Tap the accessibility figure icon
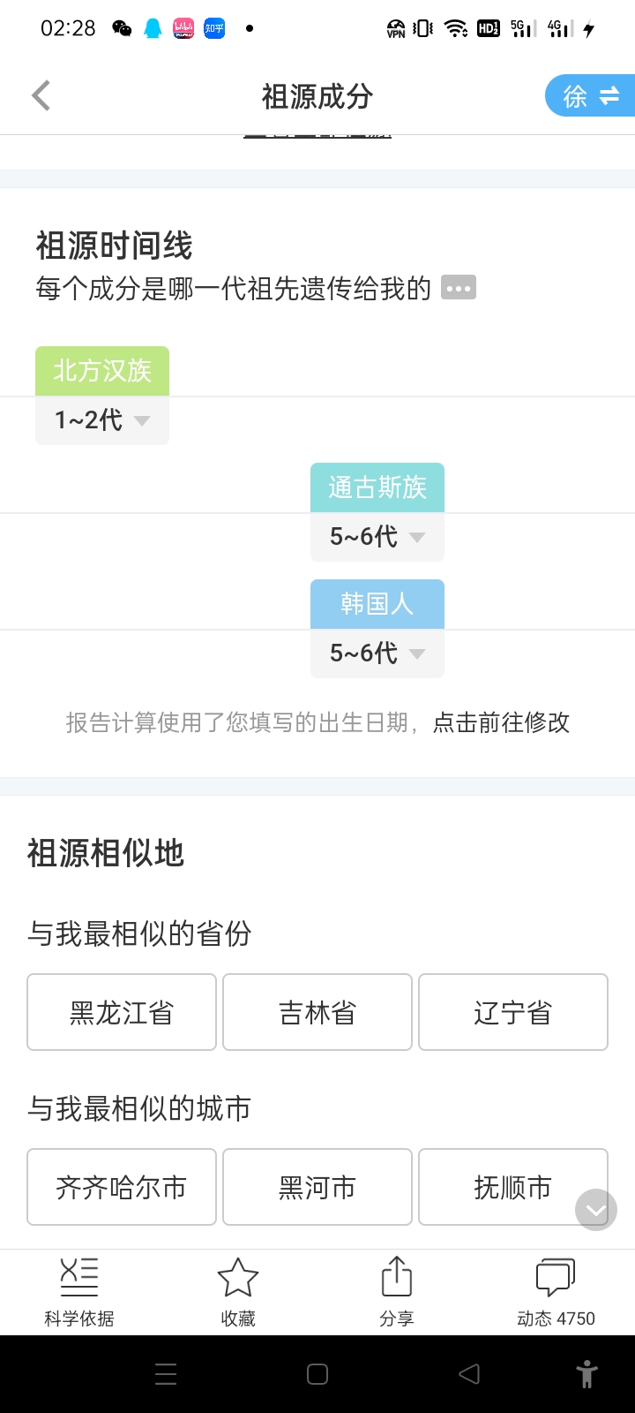The height and width of the screenshot is (1413, 635). 586,1374
